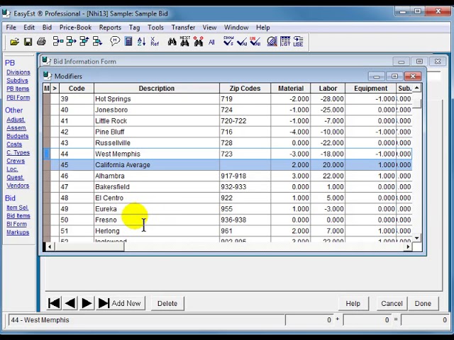Open the Price-Book menu
Image resolution: width=454 pixels, height=340 pixels.
tap(75, 28)
